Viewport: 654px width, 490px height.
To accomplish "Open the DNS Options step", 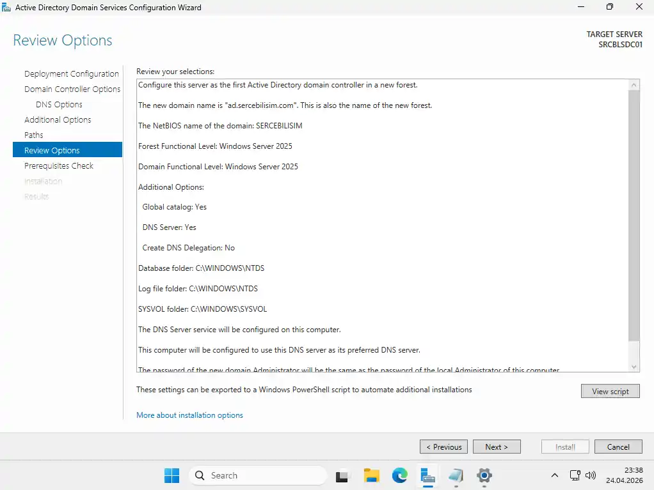I will (x=59, y=105).
